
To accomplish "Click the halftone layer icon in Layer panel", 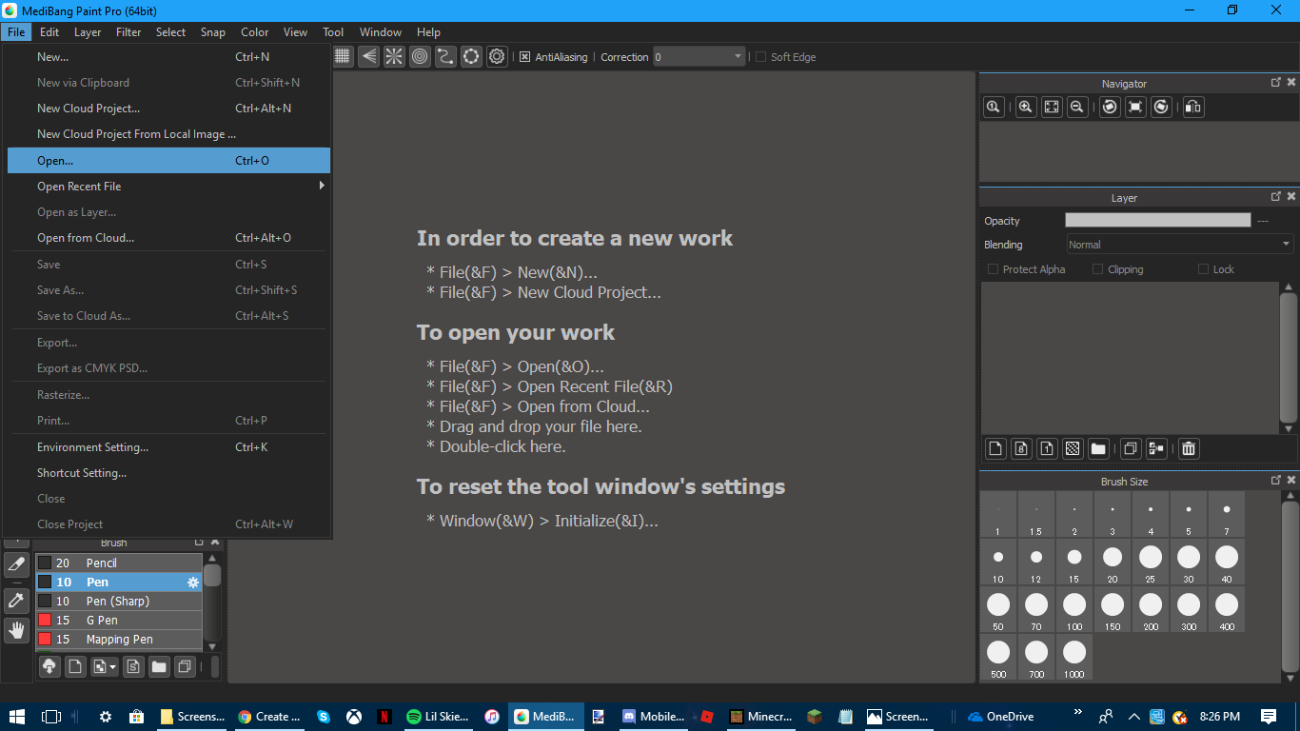I will pyautogui.click(x=1073, y=448).
